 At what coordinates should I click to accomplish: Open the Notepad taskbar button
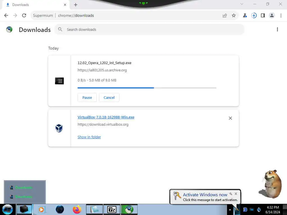tap(94, 209)
